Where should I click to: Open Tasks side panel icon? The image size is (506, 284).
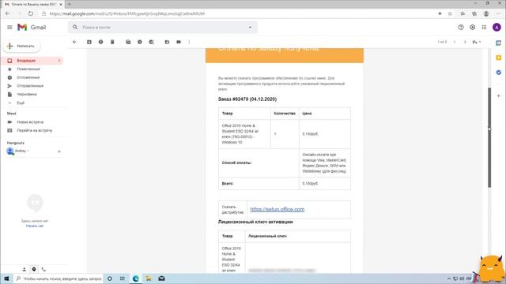coord(499,73)
